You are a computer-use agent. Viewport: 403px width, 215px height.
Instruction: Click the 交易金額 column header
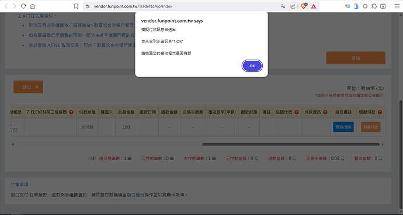[x=126, y=112]
